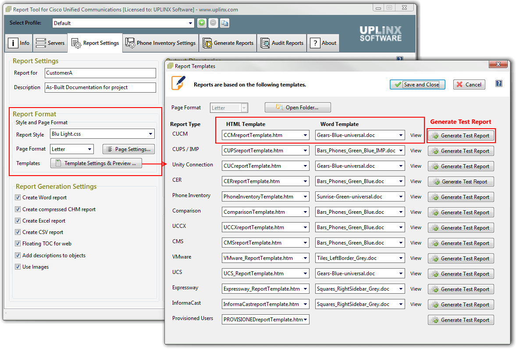Click View link for Expressway row

click(416, 289)
